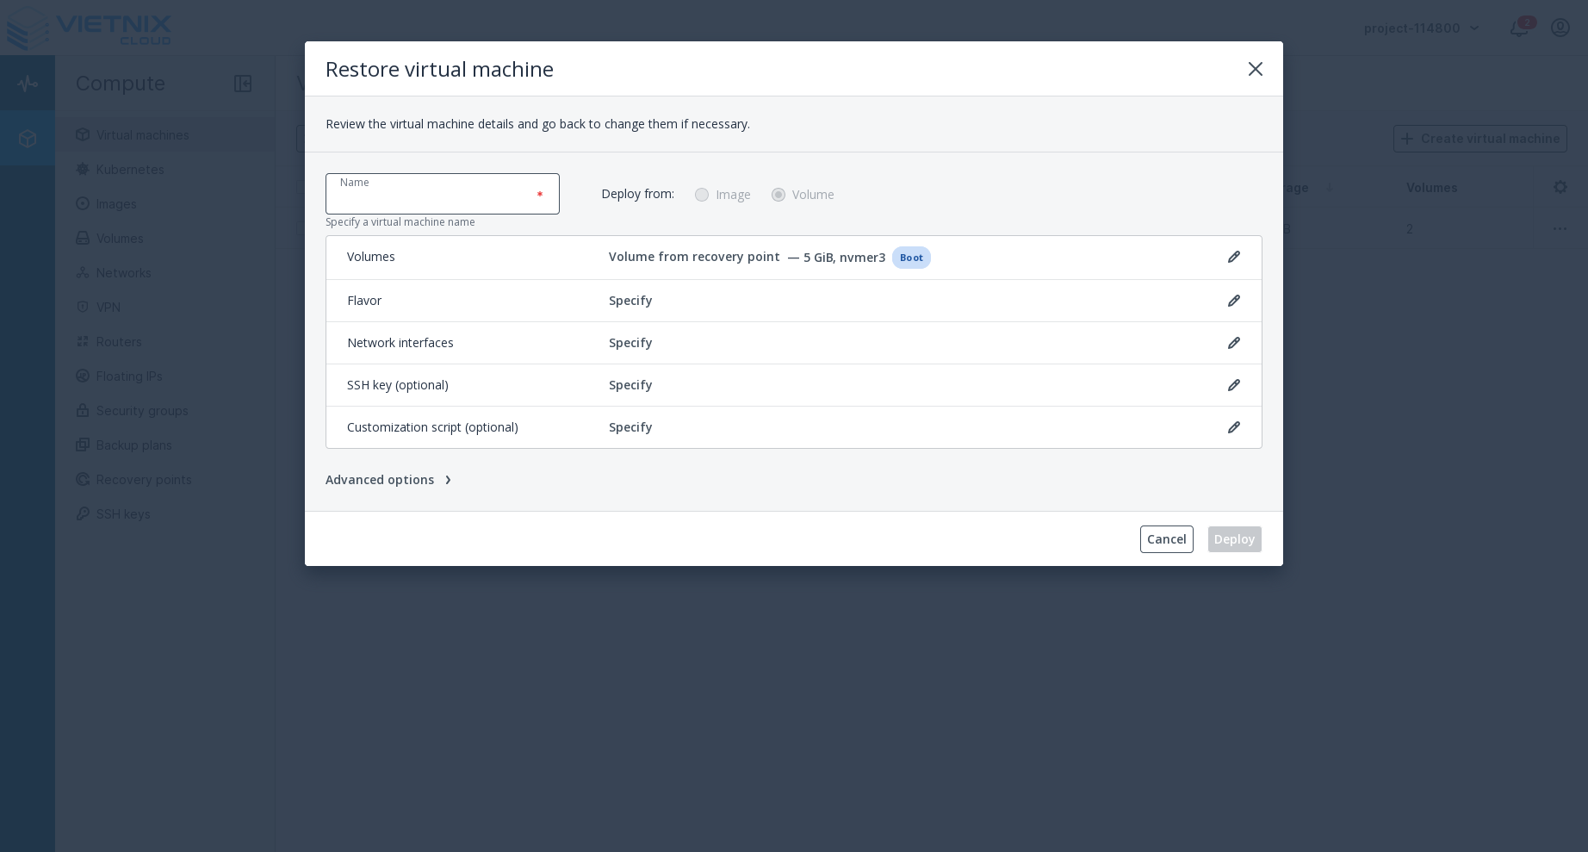This screenshot has width=1588, height=852.
Task: Navigate to Recovery points
Action: tap(144, 480)
